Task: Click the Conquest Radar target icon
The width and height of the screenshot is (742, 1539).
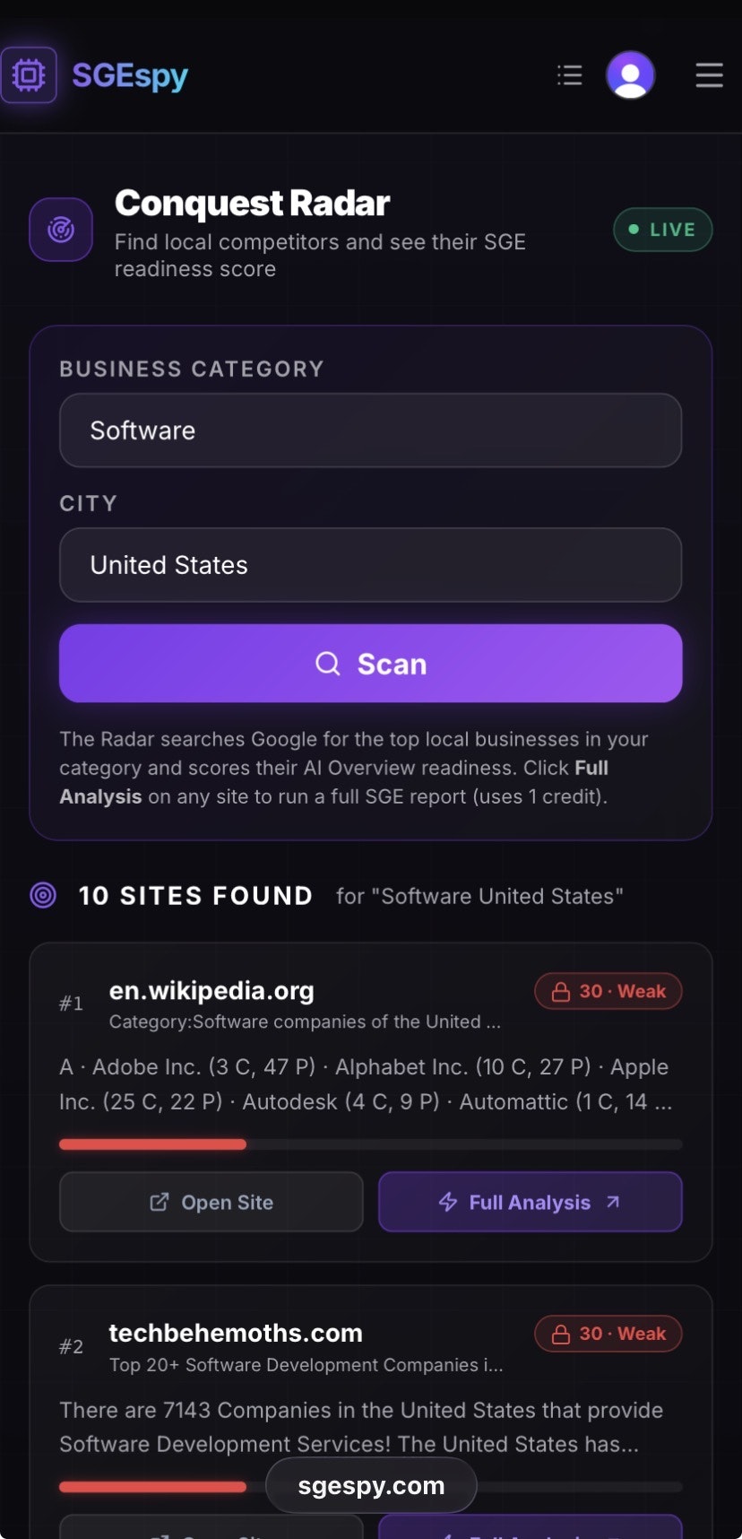Action: (61, 230)
